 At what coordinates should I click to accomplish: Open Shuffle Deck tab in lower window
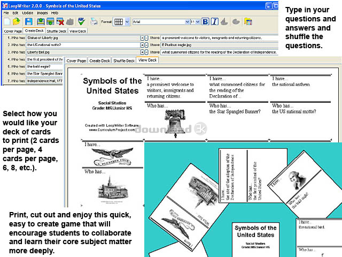pos(124,61)
